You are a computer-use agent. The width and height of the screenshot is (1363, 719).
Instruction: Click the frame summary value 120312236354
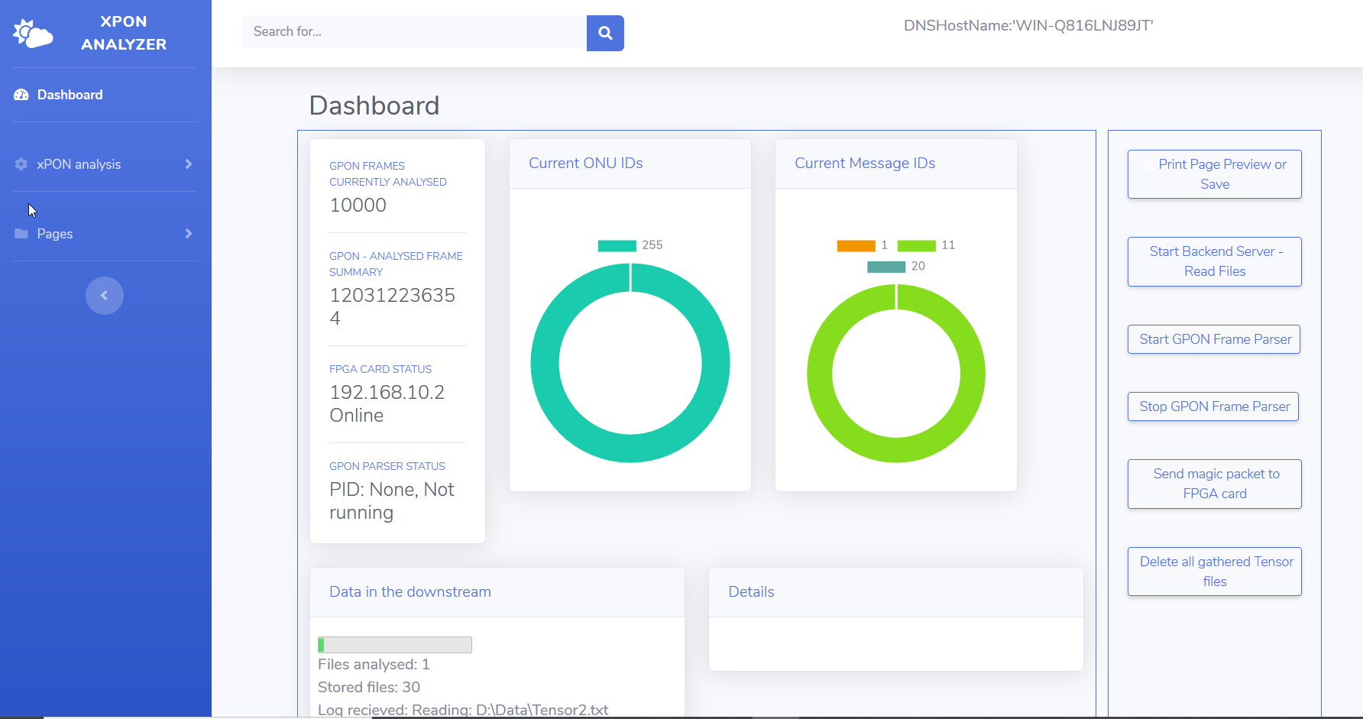click(x=392, y=306)
